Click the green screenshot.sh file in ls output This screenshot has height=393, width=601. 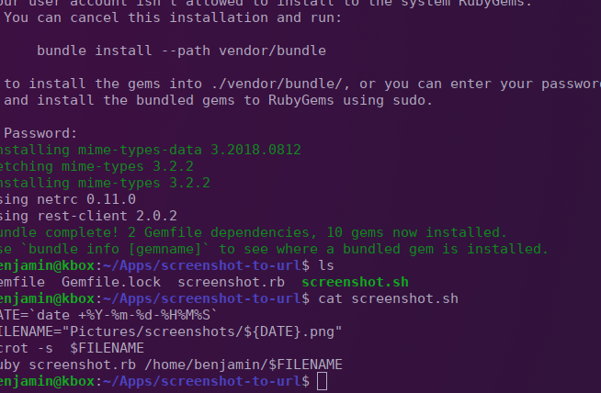(x=355, y=282)
